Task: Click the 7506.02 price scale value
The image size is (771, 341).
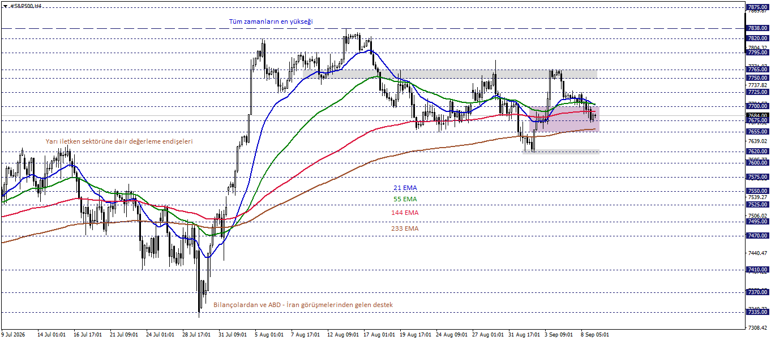Action: coord(757,215)
